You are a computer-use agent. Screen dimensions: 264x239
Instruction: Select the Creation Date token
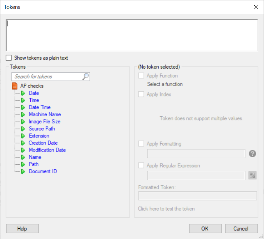point(43,143)
